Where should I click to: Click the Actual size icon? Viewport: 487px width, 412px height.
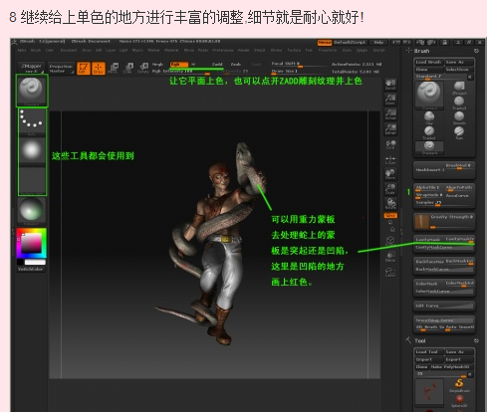(390, 114)
